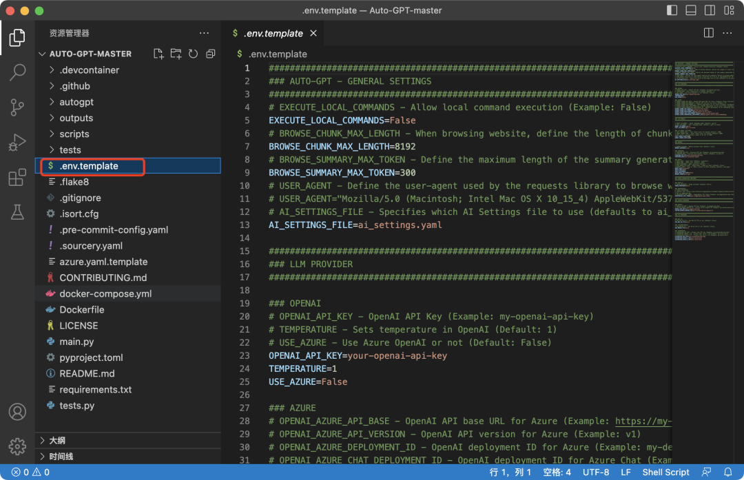
Task: Open the LICENSE file
Action: [128, 325]
